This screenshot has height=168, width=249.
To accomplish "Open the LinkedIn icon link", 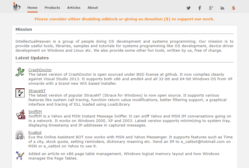I will tap(222, 8).
